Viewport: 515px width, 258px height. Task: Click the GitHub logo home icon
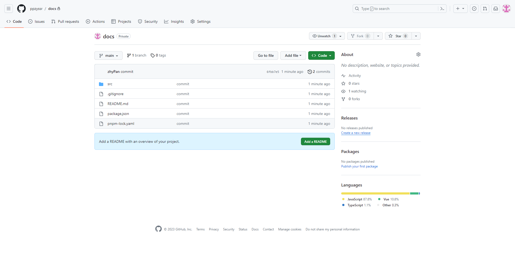tap(21, 9)
